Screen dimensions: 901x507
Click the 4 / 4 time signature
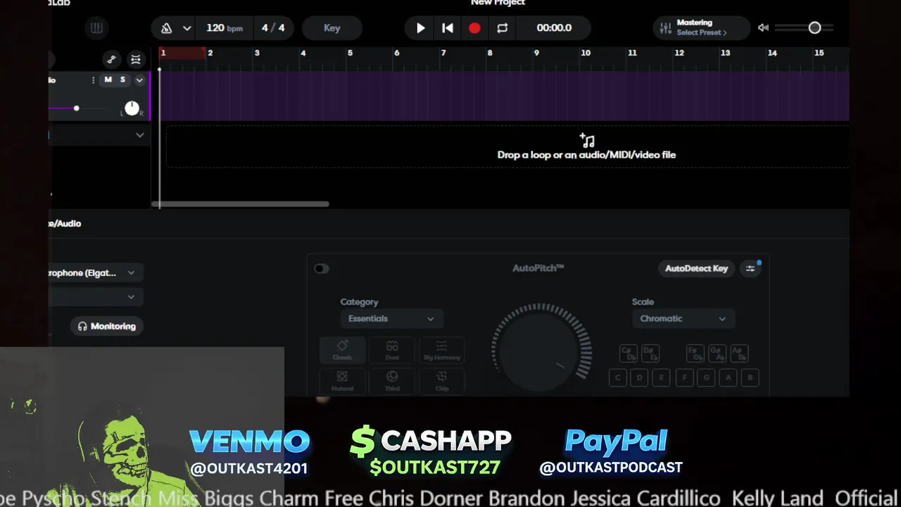pyautogui.click(x=273, y=28)
